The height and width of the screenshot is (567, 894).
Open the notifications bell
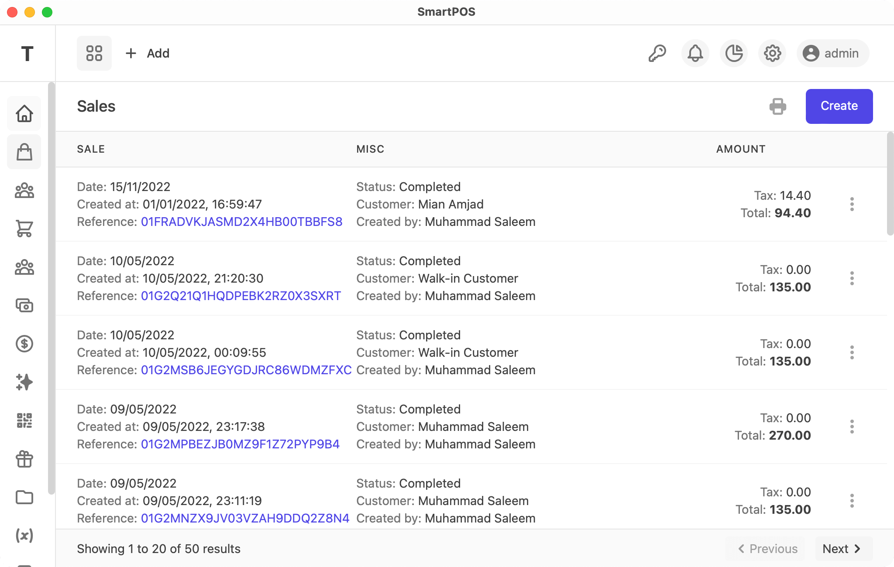pos(695,53)
